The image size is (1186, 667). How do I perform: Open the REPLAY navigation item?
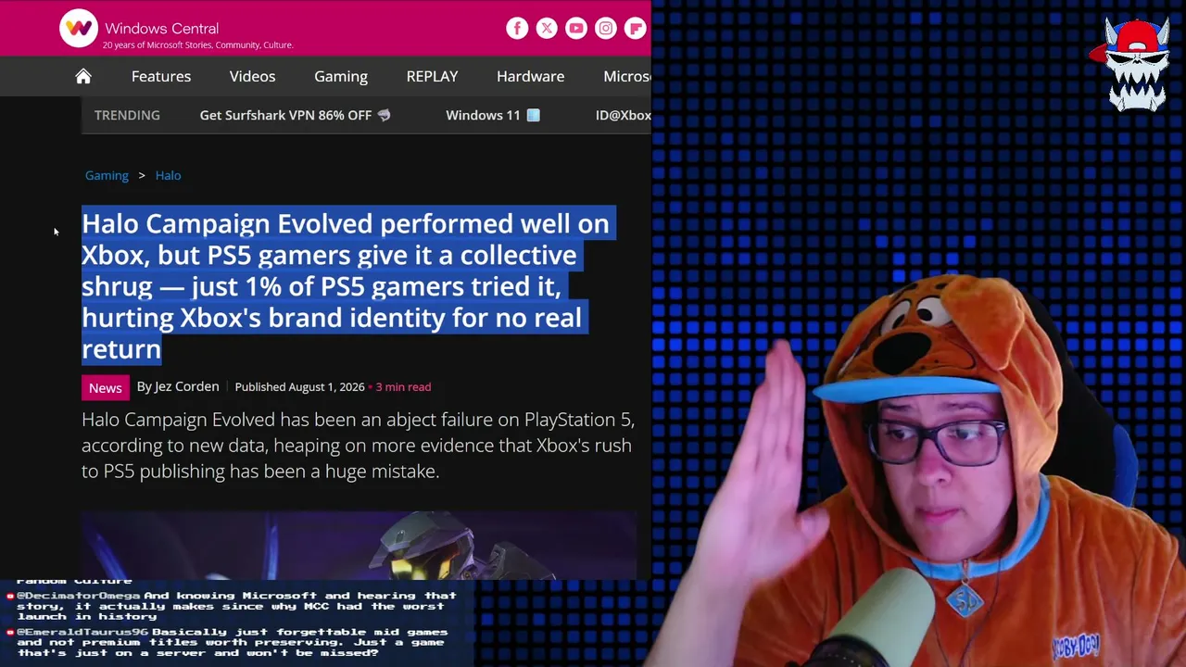(432, 76)
